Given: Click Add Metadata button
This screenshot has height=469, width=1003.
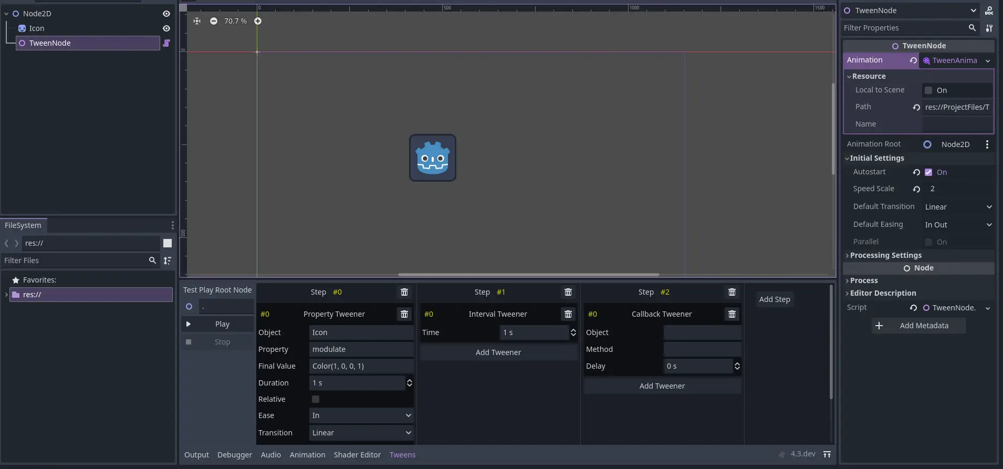Looking at the screenshot, I should (x=918, y=326).
